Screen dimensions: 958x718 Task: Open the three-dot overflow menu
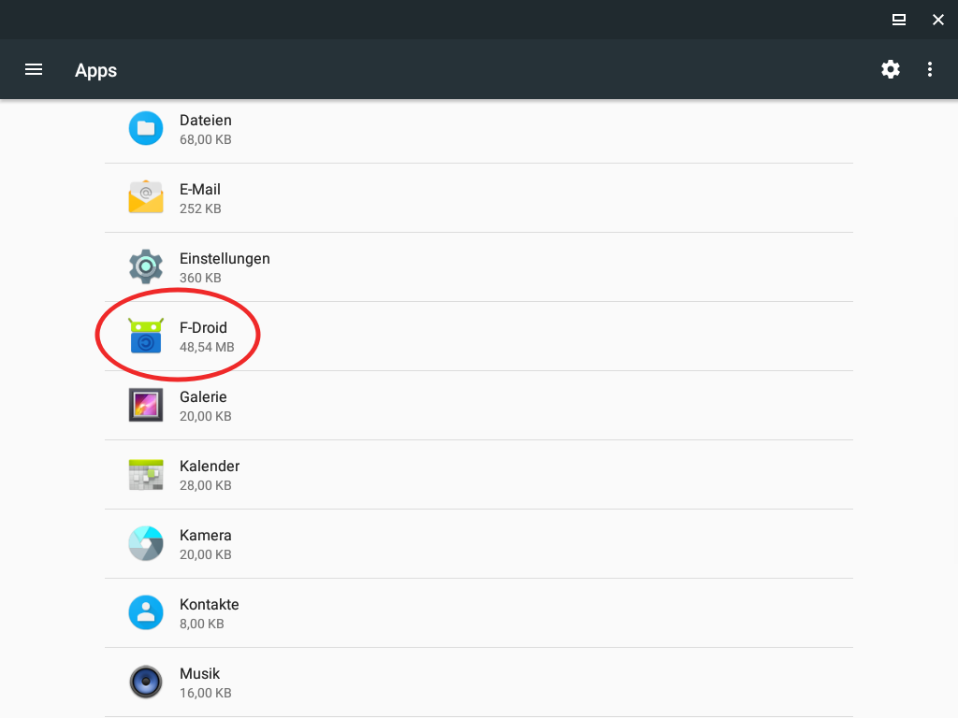(929, 69)
